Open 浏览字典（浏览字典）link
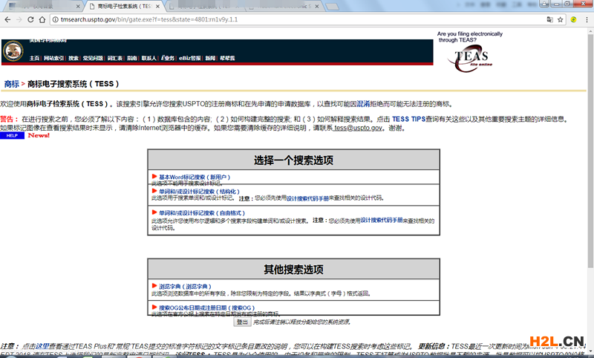The image size is (594, 358). click(185, 287)
